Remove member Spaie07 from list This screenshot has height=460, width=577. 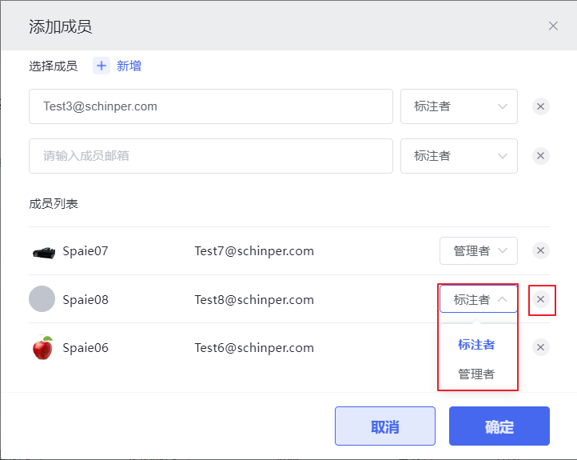click(x=540, y=250)
